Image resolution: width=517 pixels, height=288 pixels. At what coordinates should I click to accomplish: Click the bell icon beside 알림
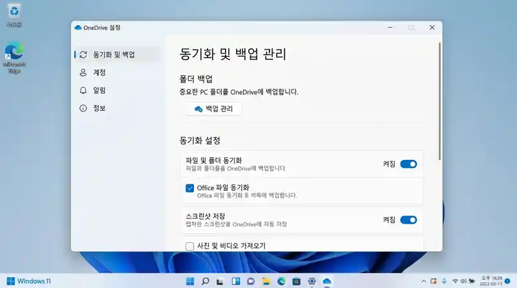pyautogui.click(x=83, y=90)
